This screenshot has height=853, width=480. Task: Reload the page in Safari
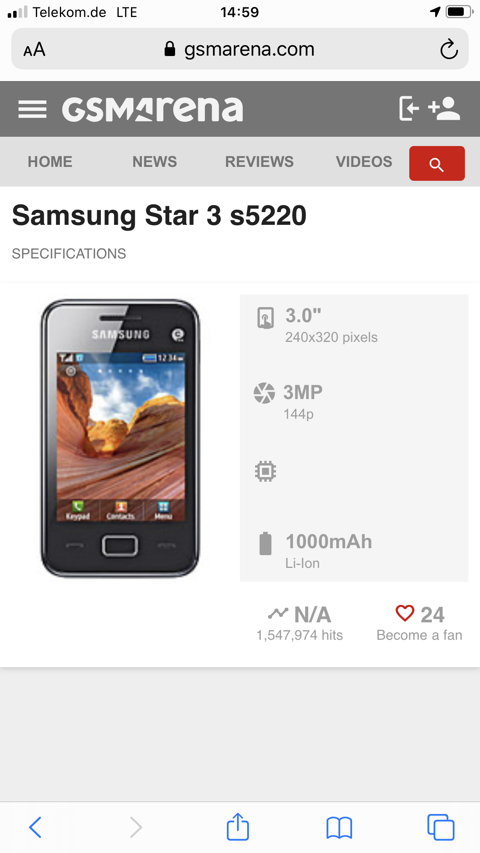[449, 49]
